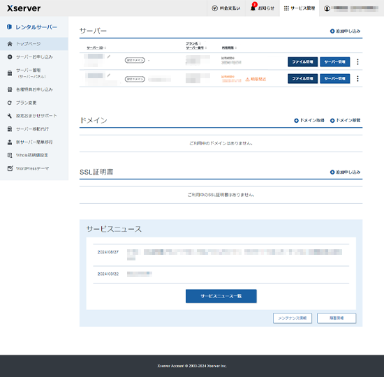Click the メンテナンス情報 button
Viewport: 384px width, 377px height.
click(x=292, y=318)
